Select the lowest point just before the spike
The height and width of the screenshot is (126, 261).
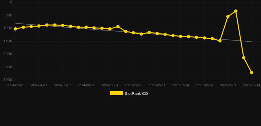(x=220, y=41)
